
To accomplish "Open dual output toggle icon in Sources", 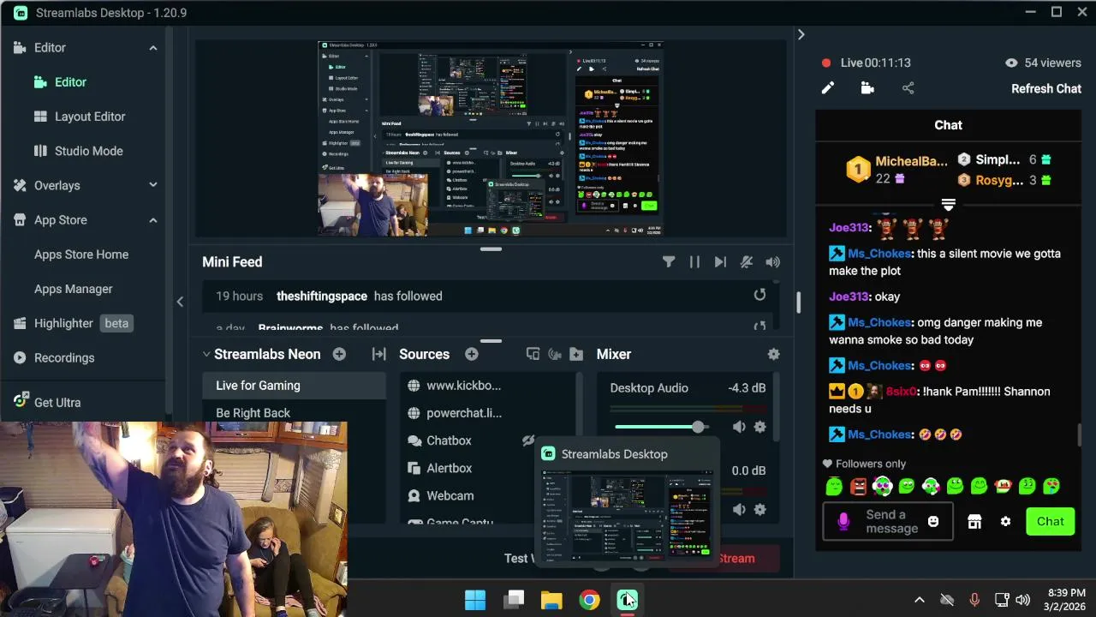I will (x=533, y=354).
